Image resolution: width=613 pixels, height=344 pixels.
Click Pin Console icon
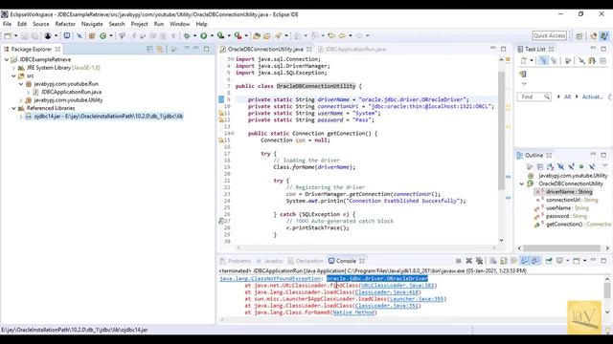coord(549,261)
